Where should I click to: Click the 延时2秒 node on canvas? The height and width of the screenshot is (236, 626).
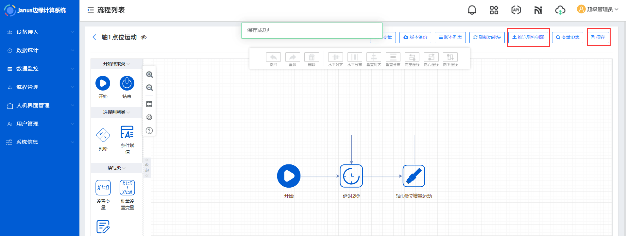click(x=351, y=176)
